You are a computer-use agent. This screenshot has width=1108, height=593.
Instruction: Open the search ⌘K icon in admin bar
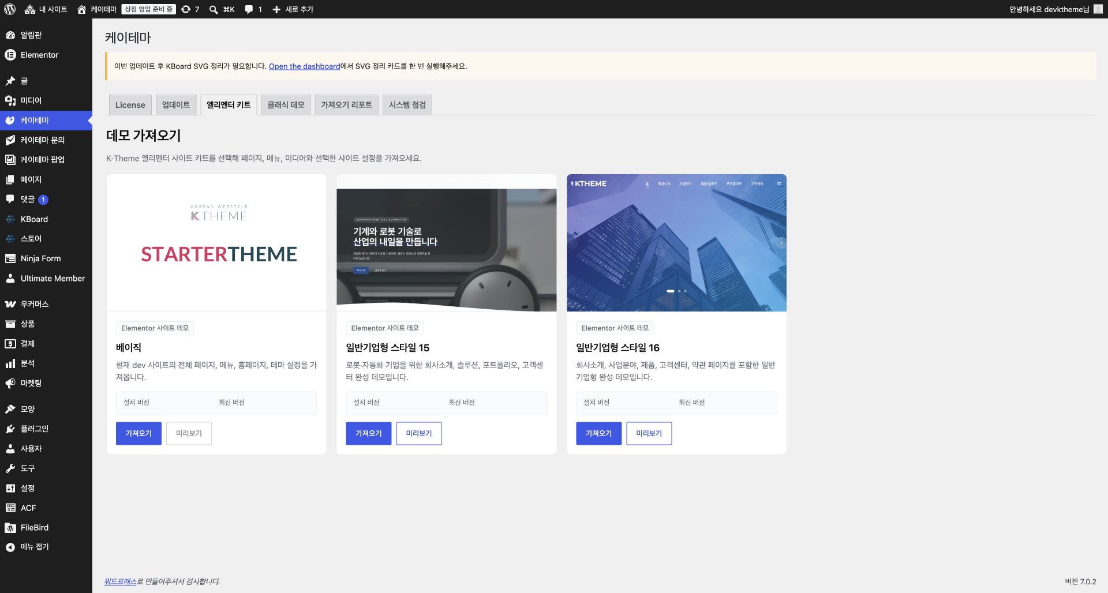pos(214,9)
